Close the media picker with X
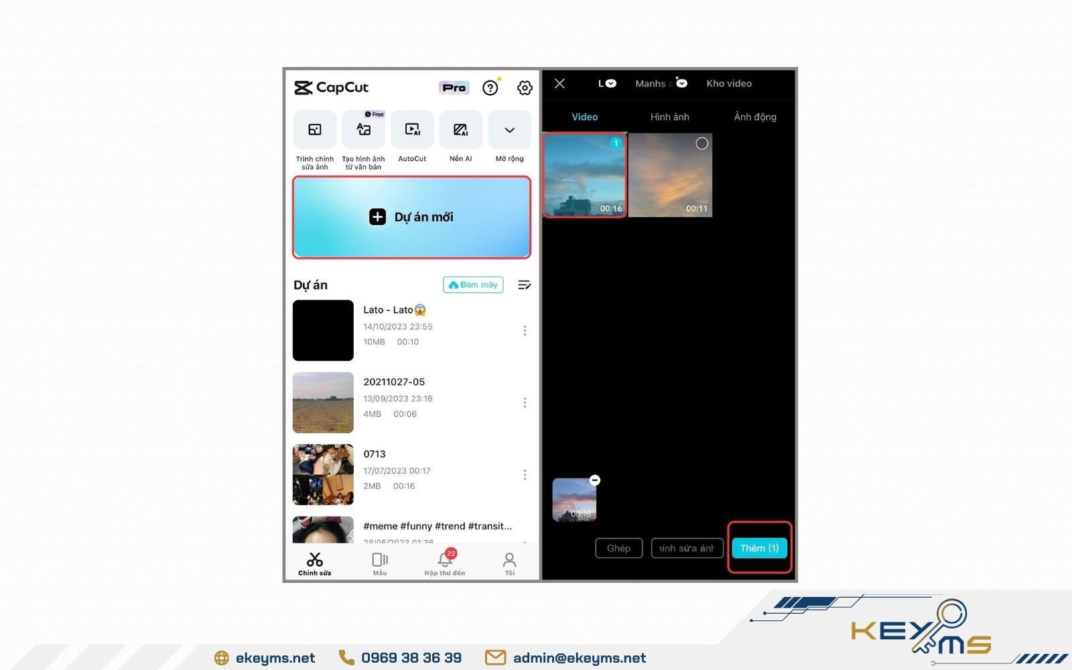Viewport: 1072px width, 670px height. 560,83
